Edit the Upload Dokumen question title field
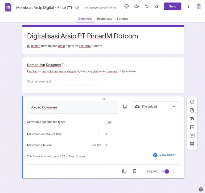205x193 pixels. (73, 107)
